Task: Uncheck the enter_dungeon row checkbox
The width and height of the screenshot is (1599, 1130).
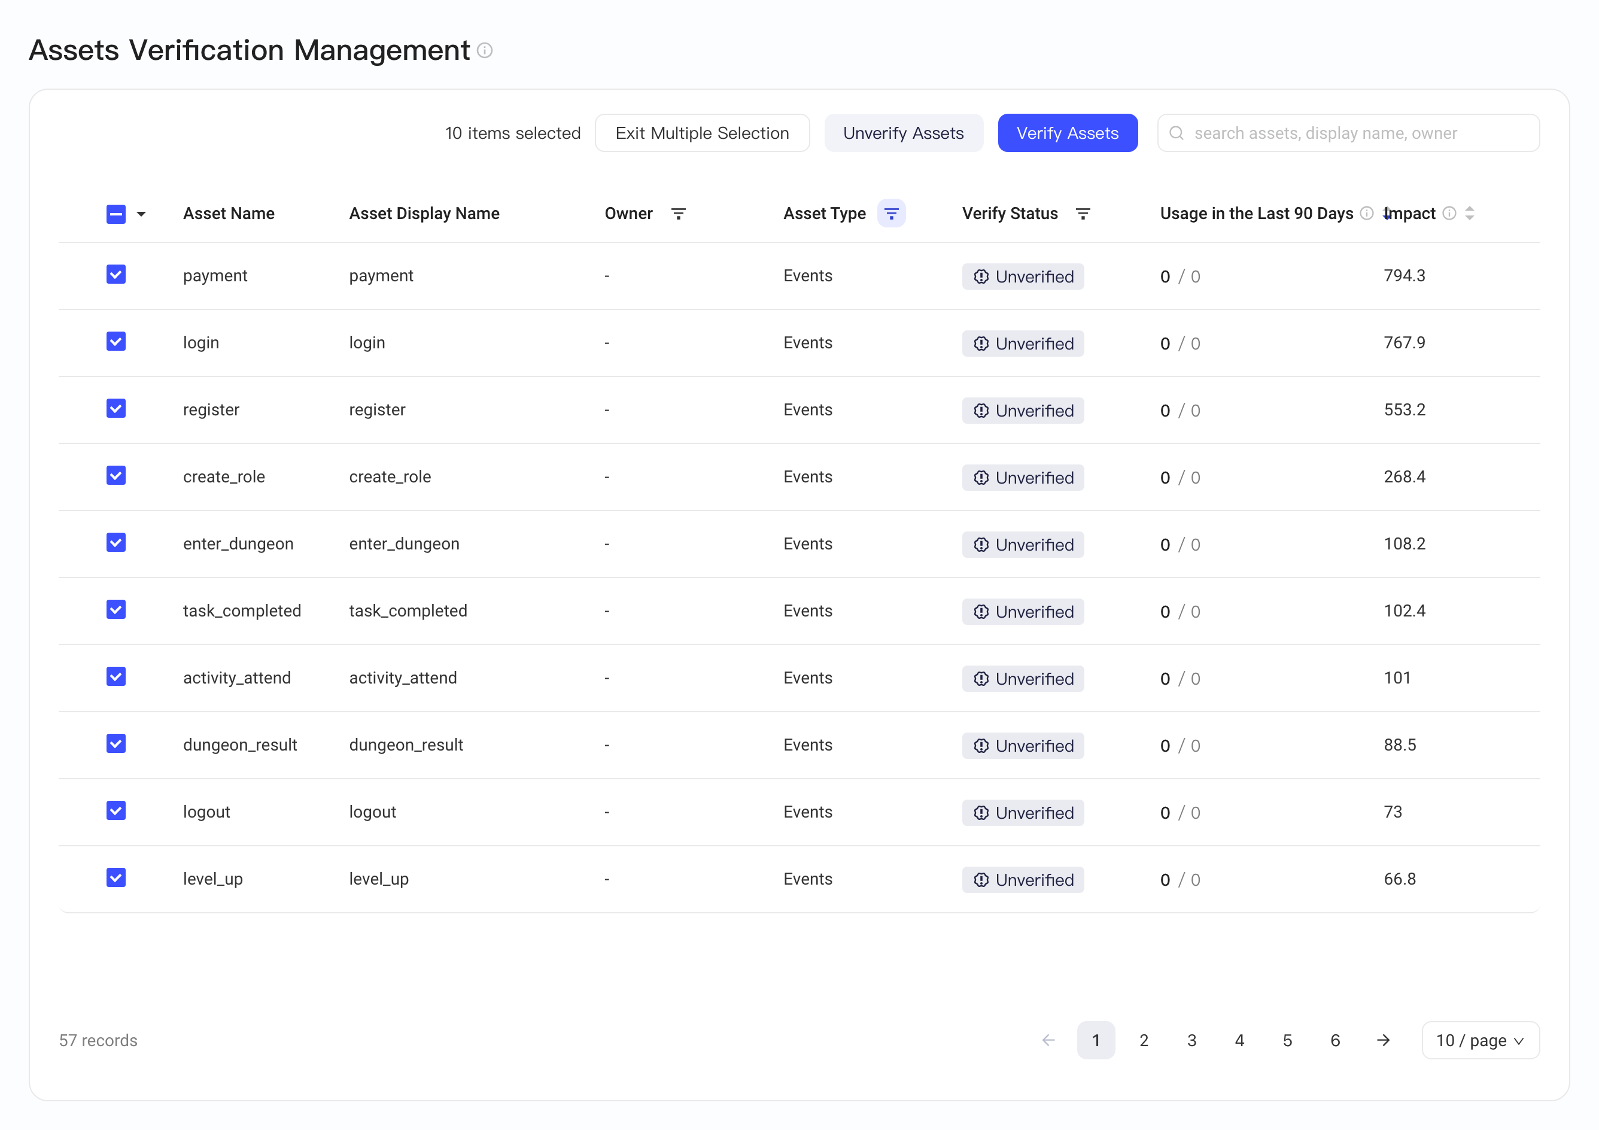Action: coord(116,543)
